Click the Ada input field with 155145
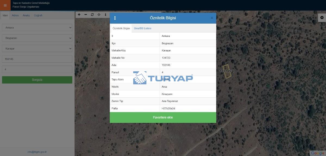Screen dimensions: 326x156 37,59
